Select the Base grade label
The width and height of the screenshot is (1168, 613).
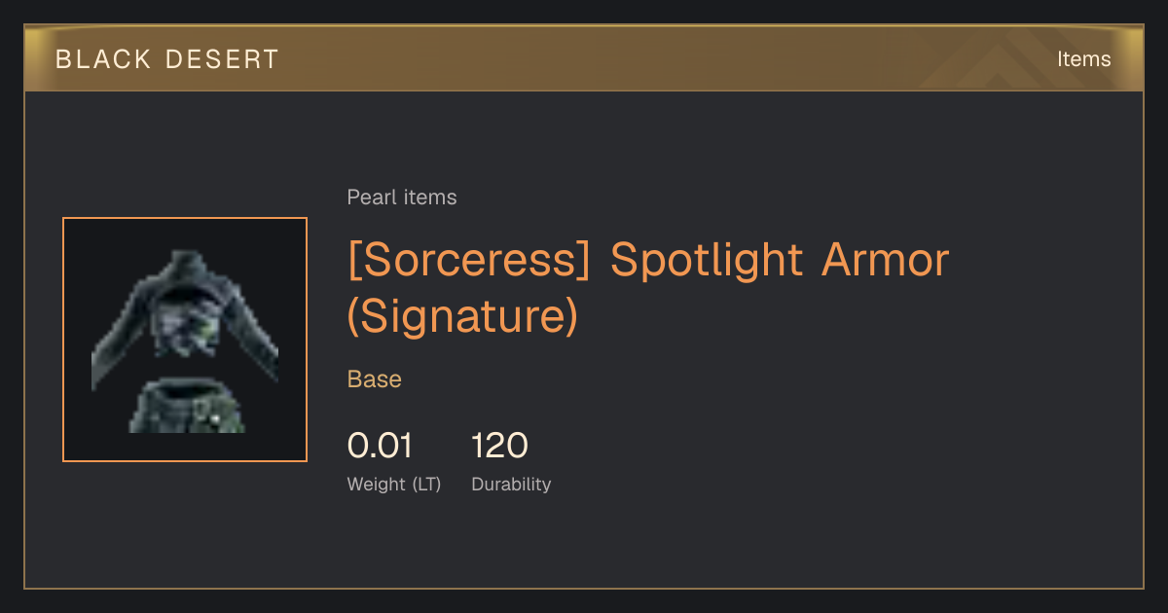click(375, 379)
